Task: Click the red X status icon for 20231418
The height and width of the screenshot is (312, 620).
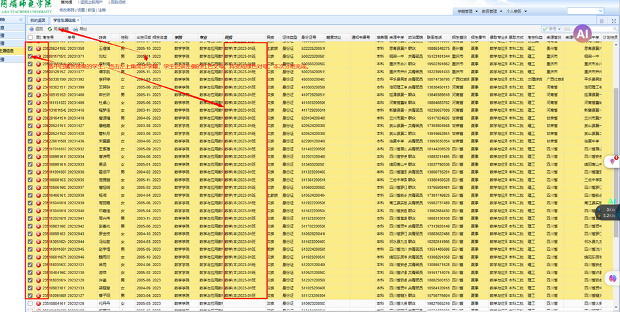Action: click(39, 118)
